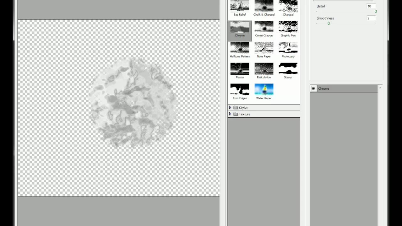402x226 pixels.
Task: Click the Smoothness slider track
Action: (346, 23)
